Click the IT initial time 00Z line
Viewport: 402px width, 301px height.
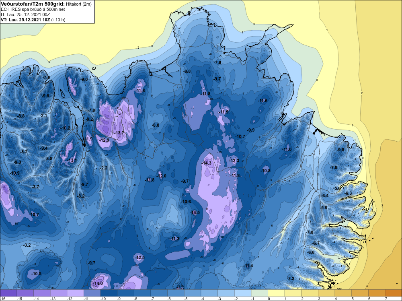pyautogui.click(x=25, y=14)
